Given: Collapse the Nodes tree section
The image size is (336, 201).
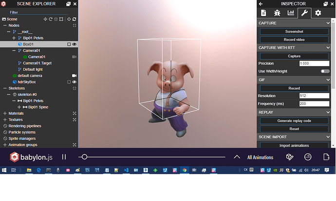Looking at the screenshot, I should click(x=5, y=25).
